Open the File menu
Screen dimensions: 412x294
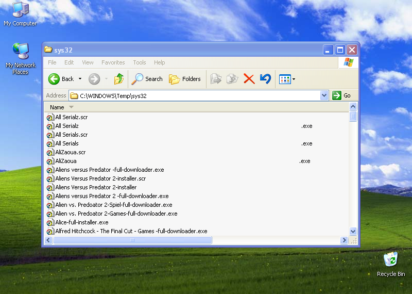click(x=52, y=62)
